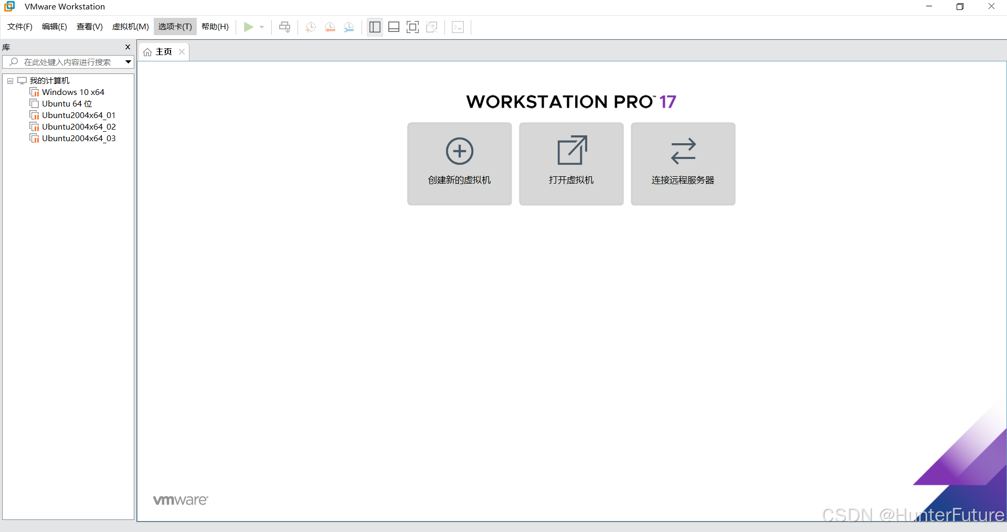Minimize the VMware Workstation window
Screen dimensions: 1007x532
(x=929, y=6)
